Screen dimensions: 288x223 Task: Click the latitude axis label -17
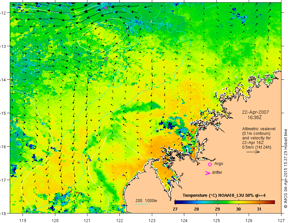pos(4,180)
